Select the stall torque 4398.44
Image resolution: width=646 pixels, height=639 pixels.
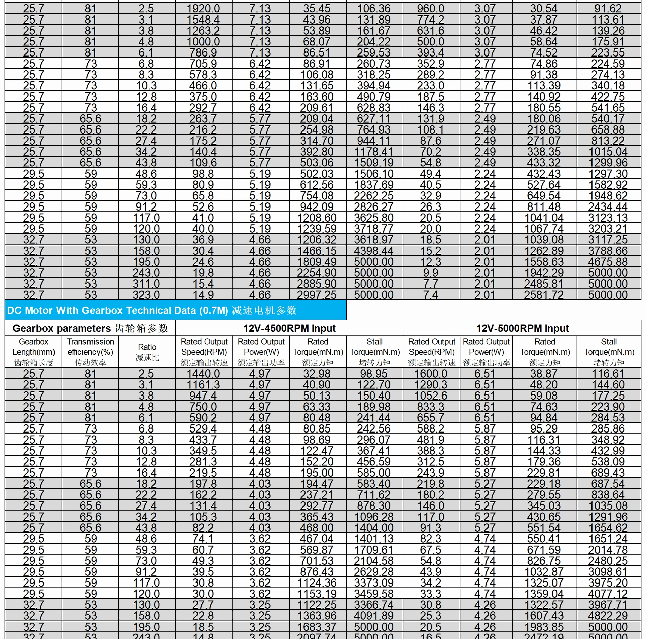(374, 251)
